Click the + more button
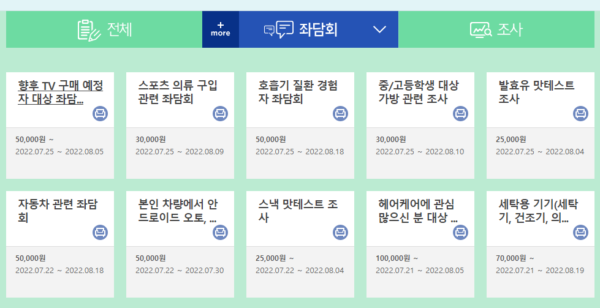600x308 pixels. [x=221, y=29]
